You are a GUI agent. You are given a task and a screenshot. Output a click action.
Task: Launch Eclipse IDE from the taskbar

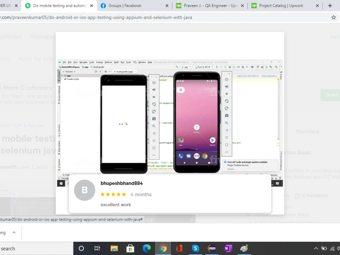tap(211, 248)
